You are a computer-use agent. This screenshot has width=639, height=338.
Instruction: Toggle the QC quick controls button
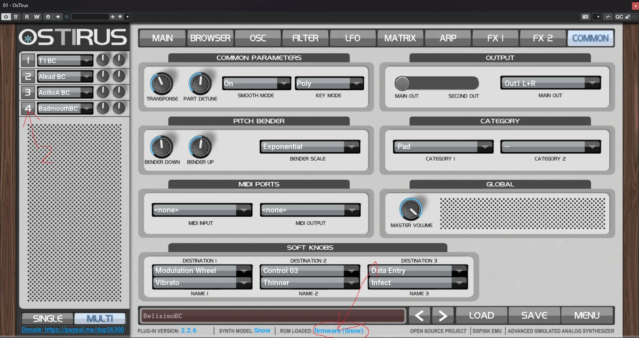click(619, 17)
